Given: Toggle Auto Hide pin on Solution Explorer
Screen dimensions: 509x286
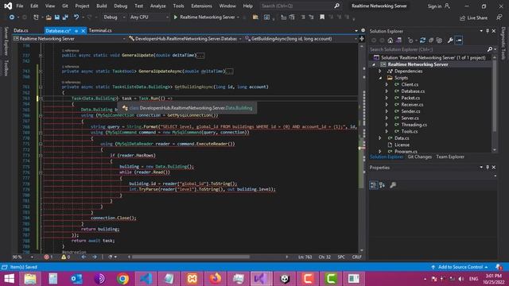Looking at the screenshot, I should pos(488,31).
